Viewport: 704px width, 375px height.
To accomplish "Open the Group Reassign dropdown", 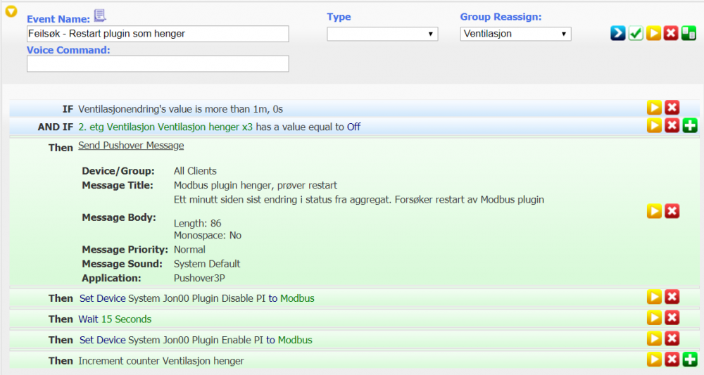I will coord(515,34).
